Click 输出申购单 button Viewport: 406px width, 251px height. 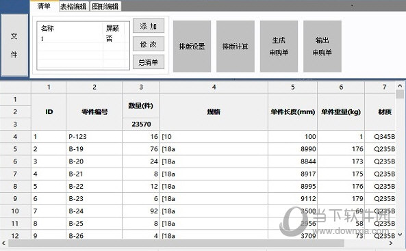pos(322,47)
